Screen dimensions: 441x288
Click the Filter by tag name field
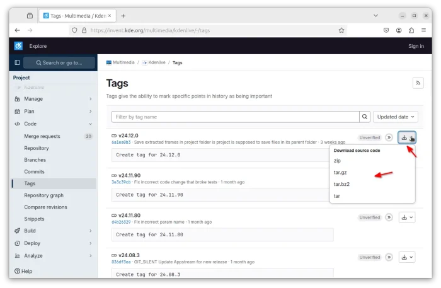point(236,117)
